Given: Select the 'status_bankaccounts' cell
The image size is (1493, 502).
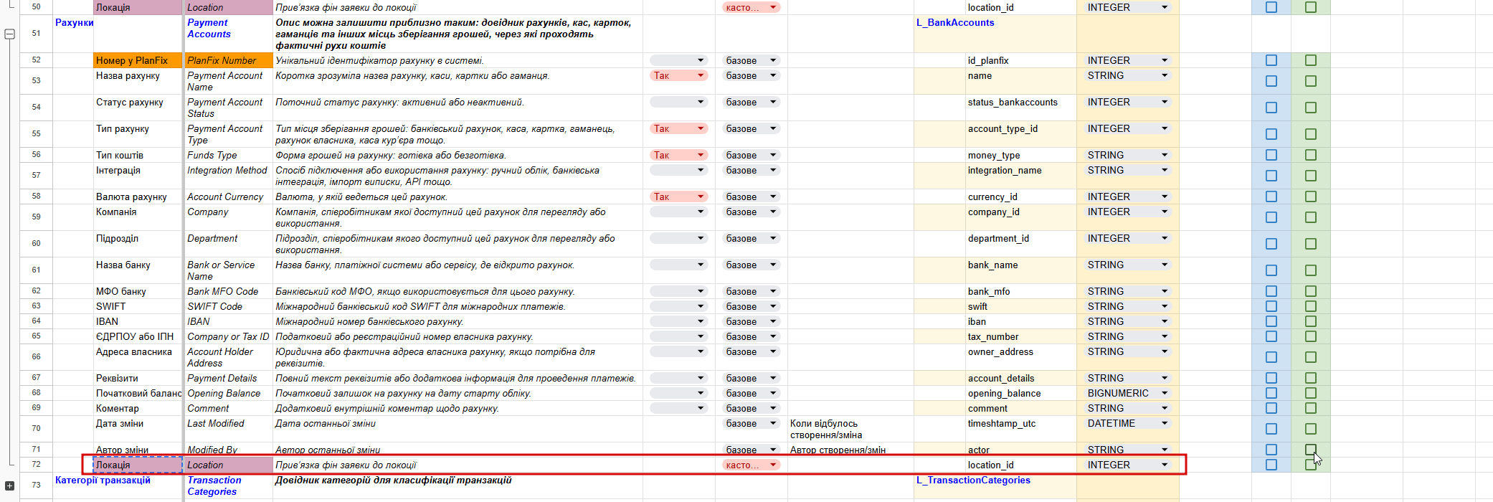Looking at the screenshot, I should pos(1021,108).
